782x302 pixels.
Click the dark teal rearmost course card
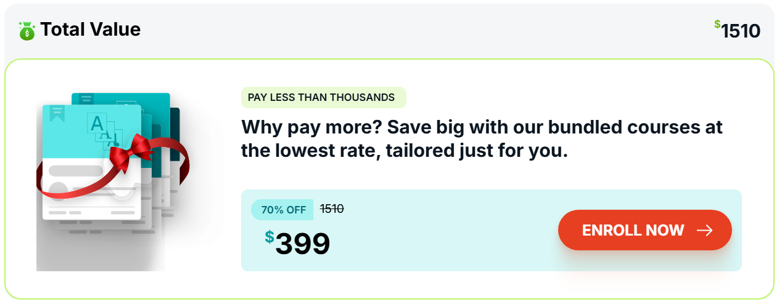[175, 134]
